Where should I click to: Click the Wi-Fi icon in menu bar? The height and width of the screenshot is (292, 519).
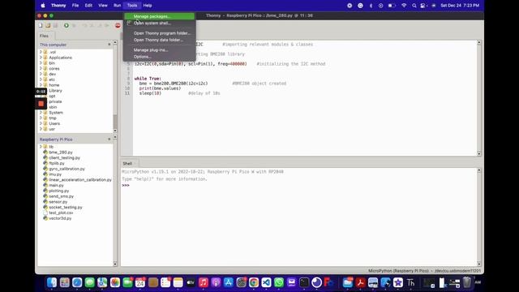[x=404, y=6]
